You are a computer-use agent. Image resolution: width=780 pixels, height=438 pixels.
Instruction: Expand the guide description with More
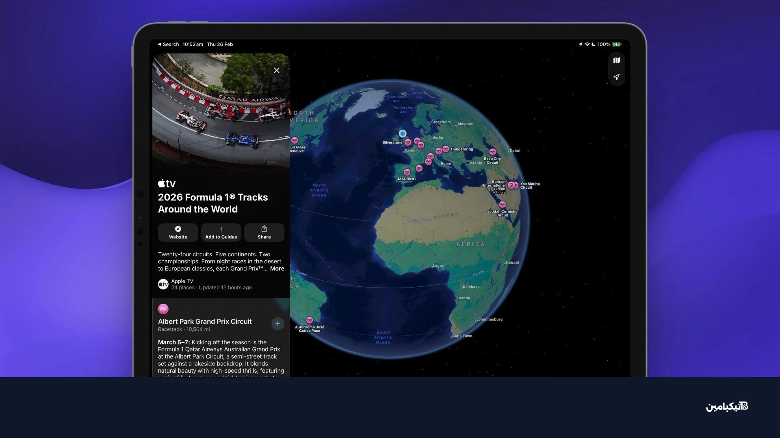coord(277,268)
